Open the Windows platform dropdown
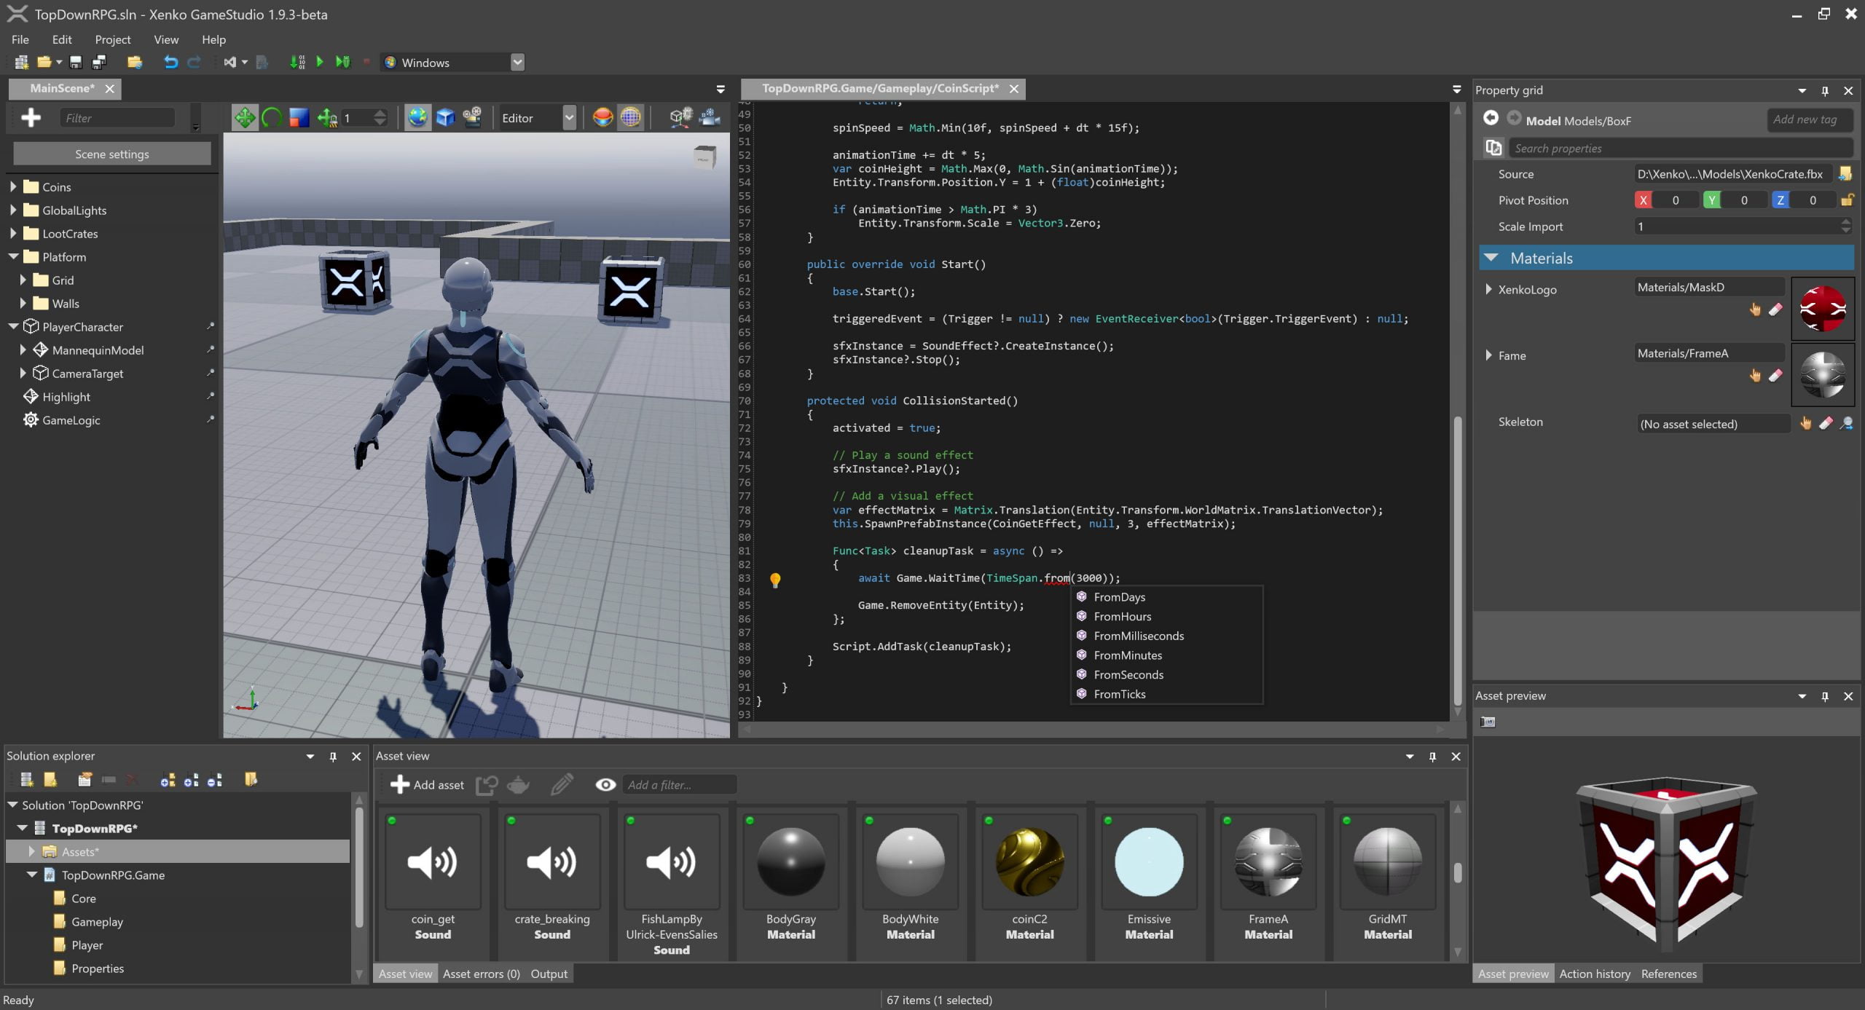This screenshot has width=1865, height=1010. [x=517, y=62]
